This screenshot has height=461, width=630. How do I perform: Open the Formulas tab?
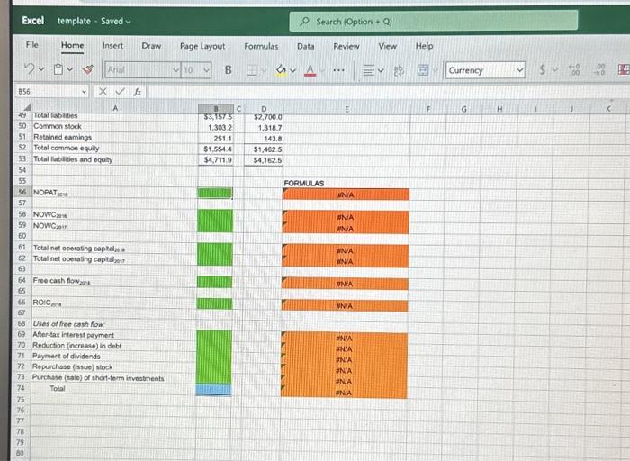coord(261,46)
